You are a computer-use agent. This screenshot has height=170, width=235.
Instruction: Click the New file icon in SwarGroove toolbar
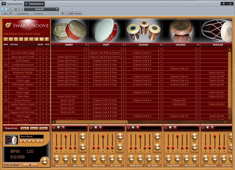(x=6, y=39)
